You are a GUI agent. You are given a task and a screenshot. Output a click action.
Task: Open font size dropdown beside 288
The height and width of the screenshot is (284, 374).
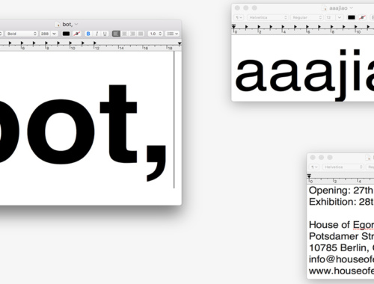(x=55, y=34)
